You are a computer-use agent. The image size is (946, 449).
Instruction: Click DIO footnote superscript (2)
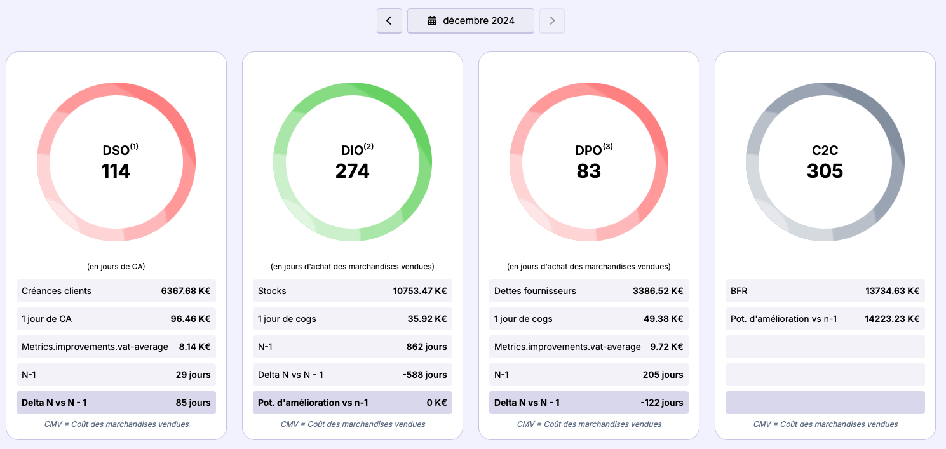point(368,147)
